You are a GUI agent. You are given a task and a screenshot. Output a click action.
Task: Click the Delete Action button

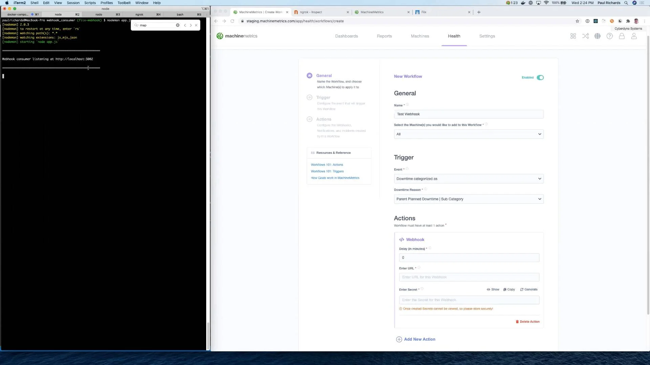528,321
